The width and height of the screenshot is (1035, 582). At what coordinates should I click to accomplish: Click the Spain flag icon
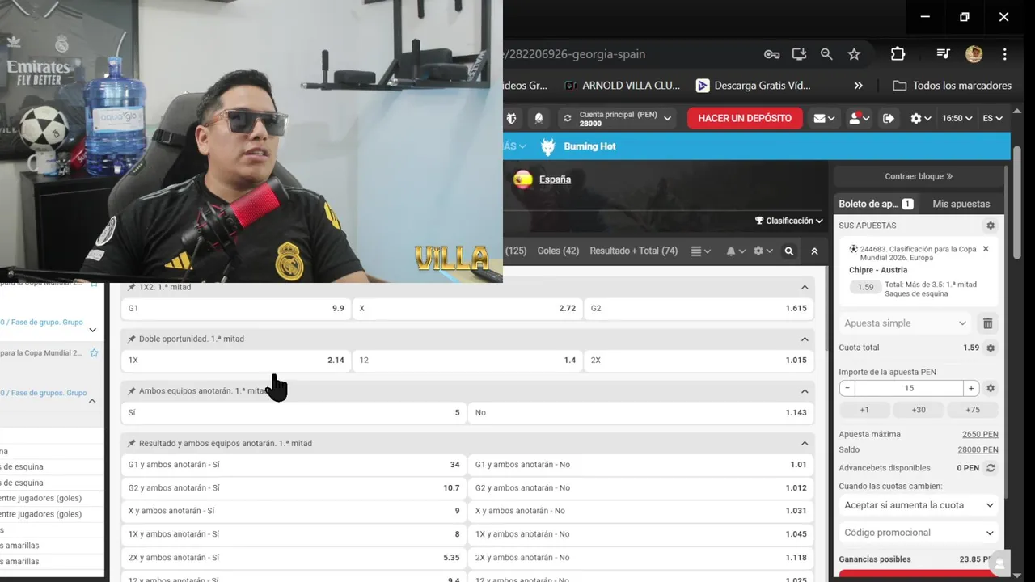click(x=522, y=179)
